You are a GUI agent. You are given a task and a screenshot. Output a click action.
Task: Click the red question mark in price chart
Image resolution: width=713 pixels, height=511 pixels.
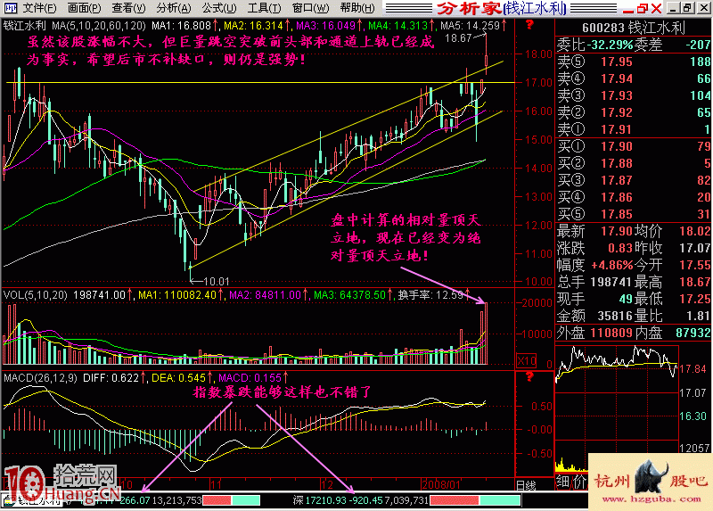[529, 25]
